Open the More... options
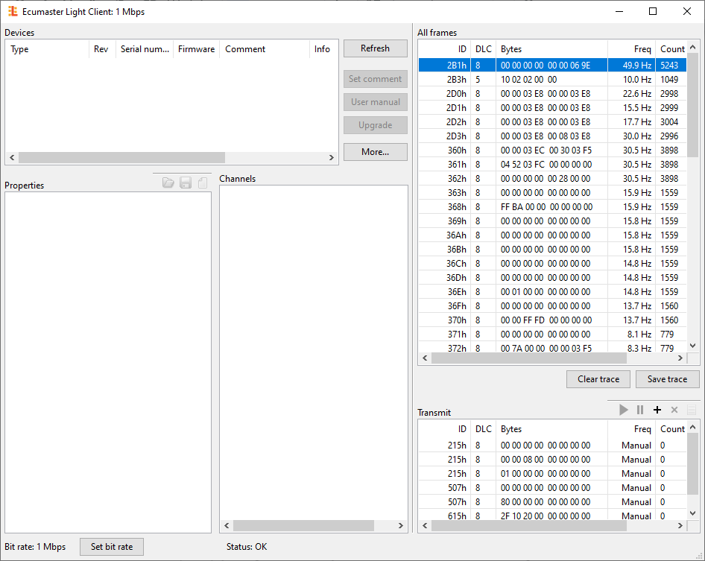The width and height of the screenshot is (705, 561). pos(376,152)
